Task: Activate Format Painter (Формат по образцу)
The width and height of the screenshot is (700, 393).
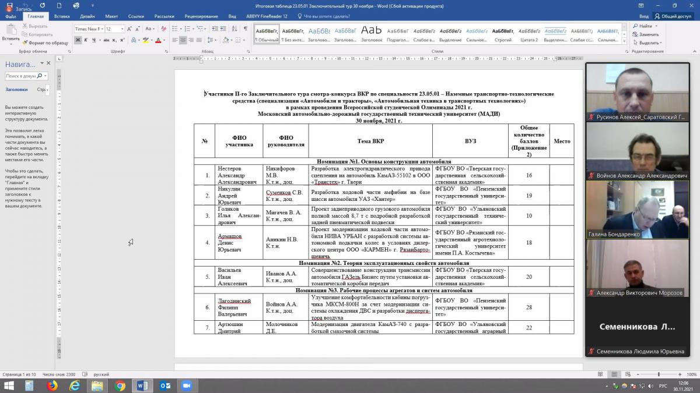Action: coord(45,43)
